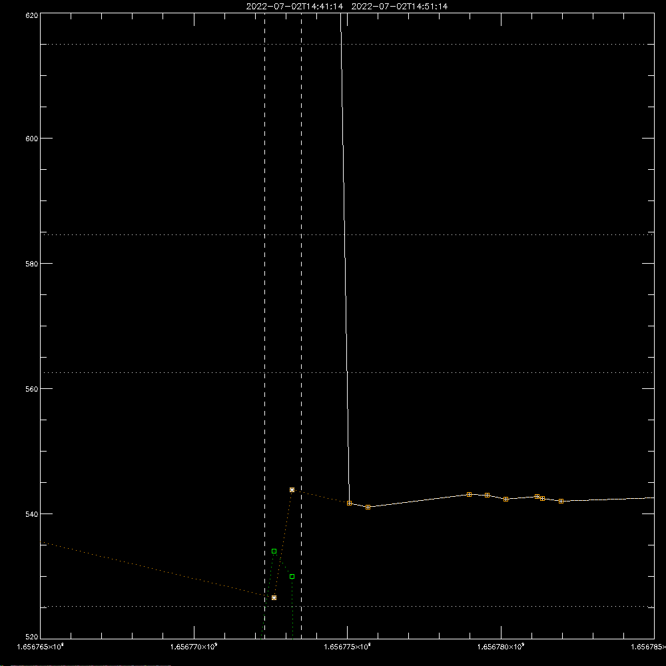Click the 1.656780×10⁹ x-axis label
Screen dimensions: 666x666
point(501,647)
